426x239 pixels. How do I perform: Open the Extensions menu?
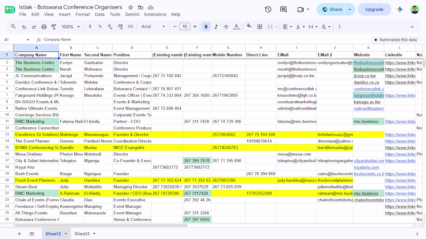coord(155,14)
